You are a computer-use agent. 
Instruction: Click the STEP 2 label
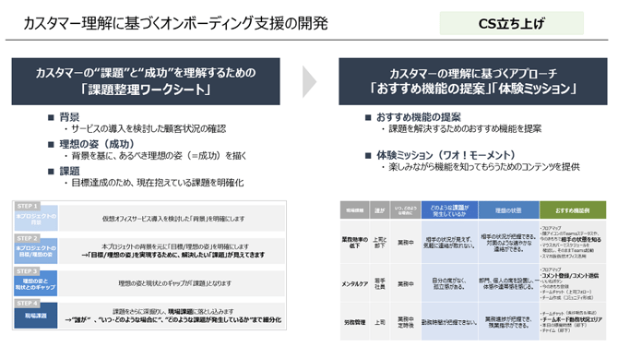pyautogui.click(x=27, y=238)
